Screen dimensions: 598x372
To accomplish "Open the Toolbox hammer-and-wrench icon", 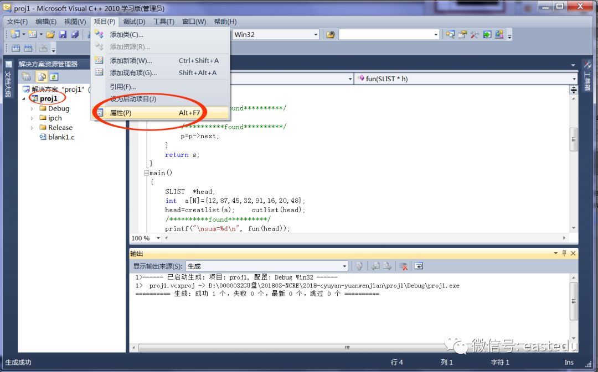I will coord(475,35).
